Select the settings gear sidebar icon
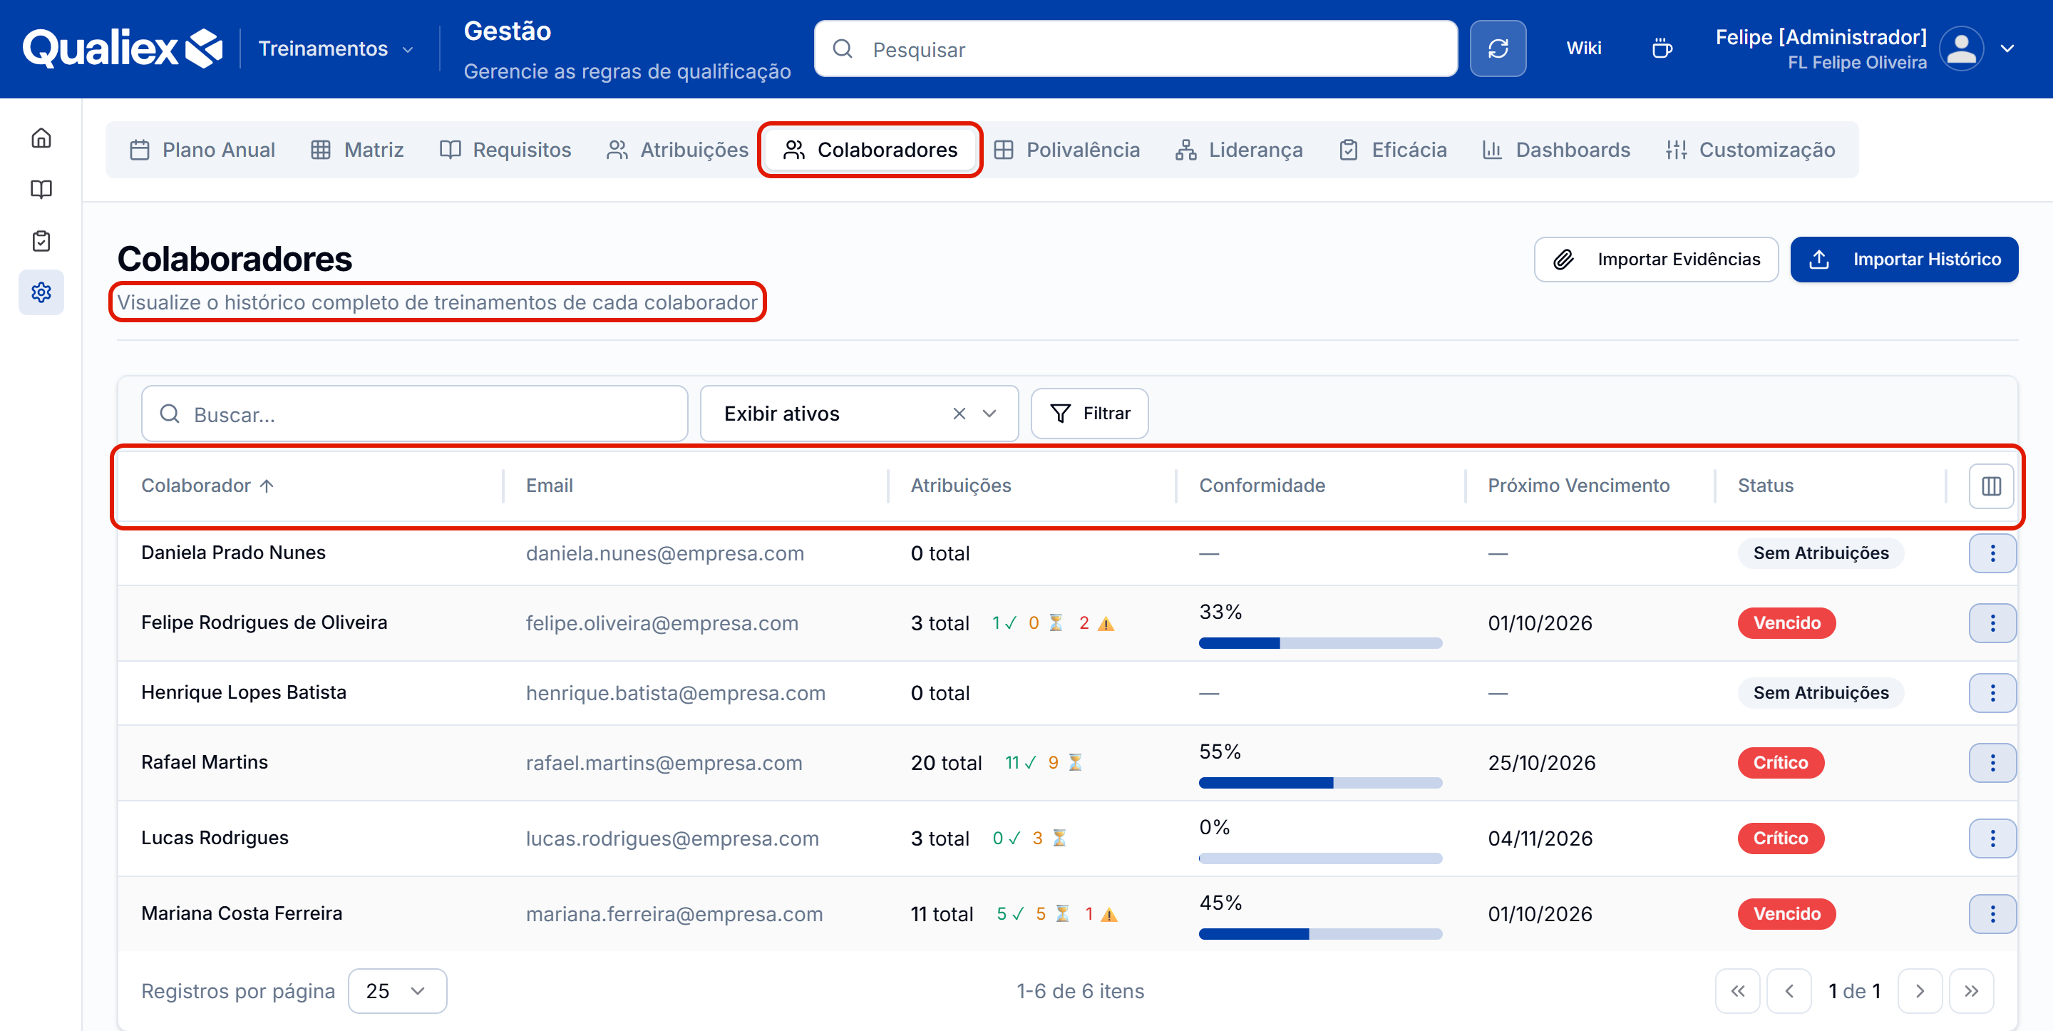Image resolution: width=2053 pixels, height=1031 pixels. (41, 292)
